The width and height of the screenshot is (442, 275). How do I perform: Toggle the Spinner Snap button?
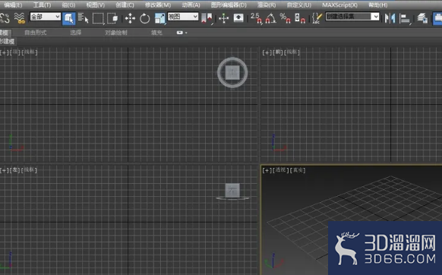pos(300,19)
